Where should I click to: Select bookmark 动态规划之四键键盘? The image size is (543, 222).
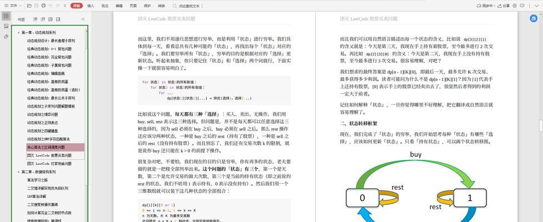pos(43,131)
